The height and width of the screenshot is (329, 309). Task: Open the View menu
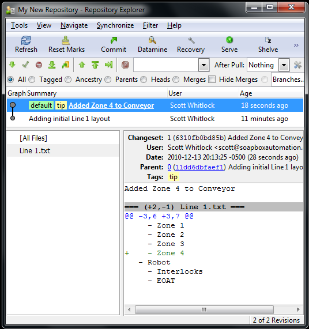click(44, 25)
